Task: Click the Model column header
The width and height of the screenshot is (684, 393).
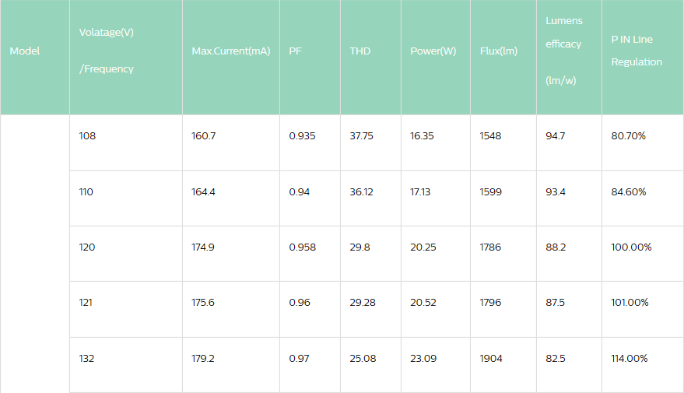Action: (25, 51)
